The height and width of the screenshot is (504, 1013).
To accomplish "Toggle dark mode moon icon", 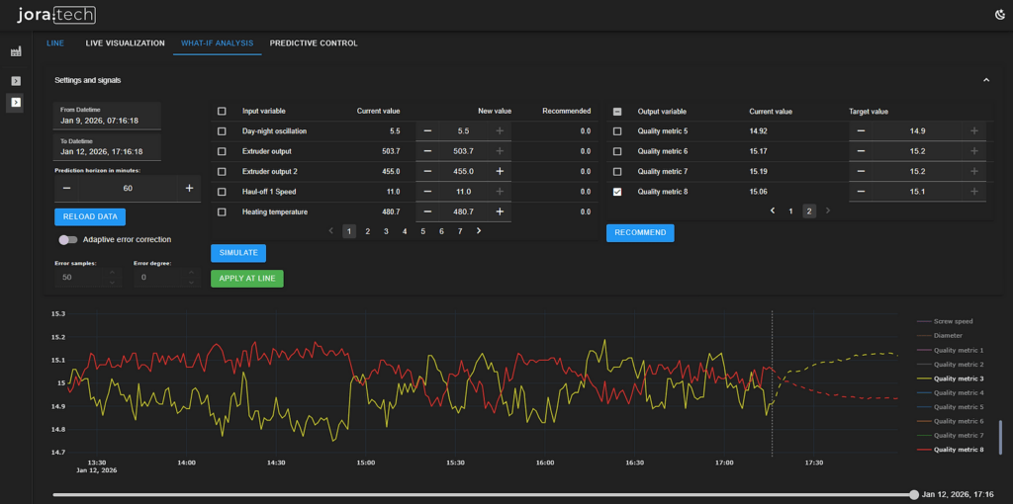I will coord(999,16).
